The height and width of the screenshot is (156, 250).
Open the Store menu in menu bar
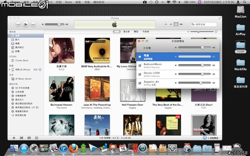[68, 2]
